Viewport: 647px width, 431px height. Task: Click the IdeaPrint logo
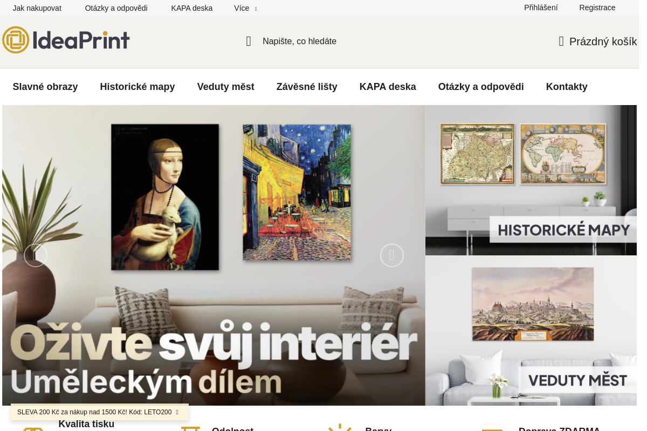click(x=66, y=40)
